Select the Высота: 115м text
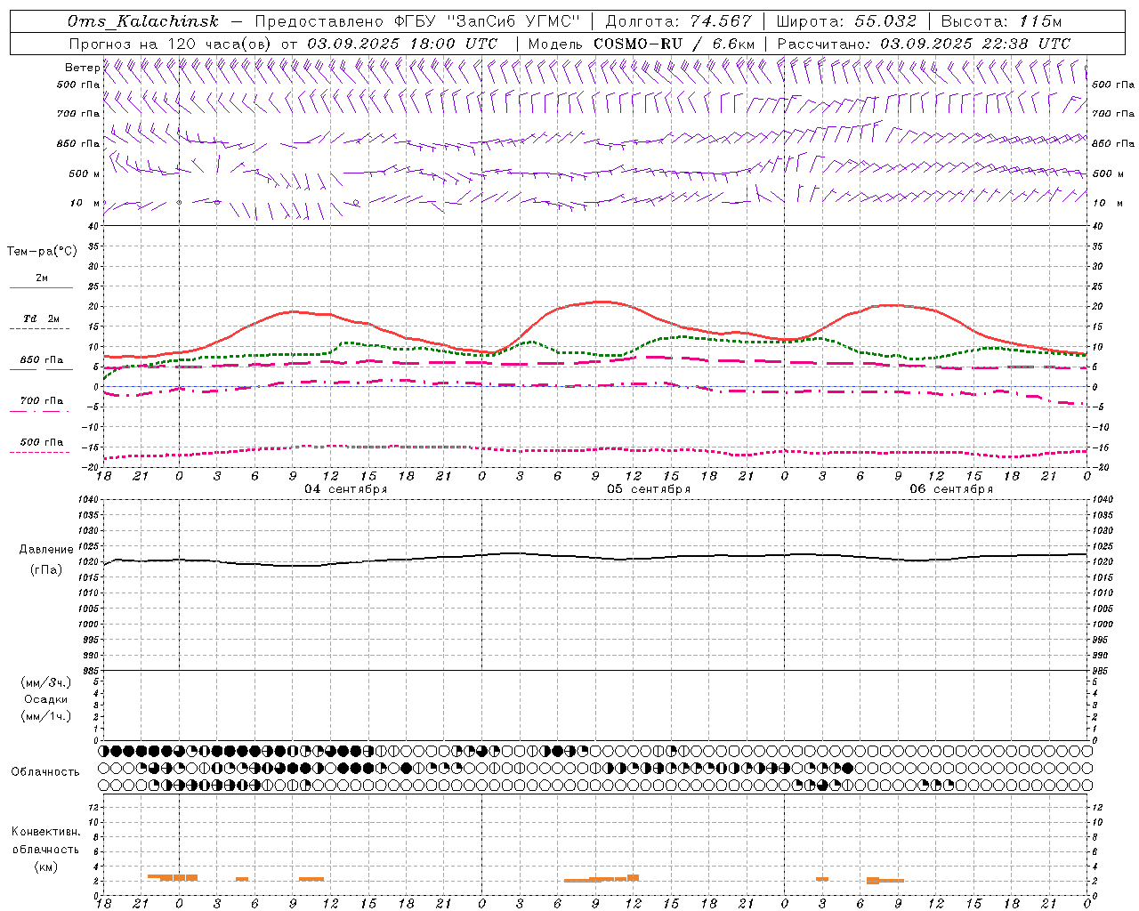The image size is (1139, 911). pyautogui.click(x=1001, y=21)
